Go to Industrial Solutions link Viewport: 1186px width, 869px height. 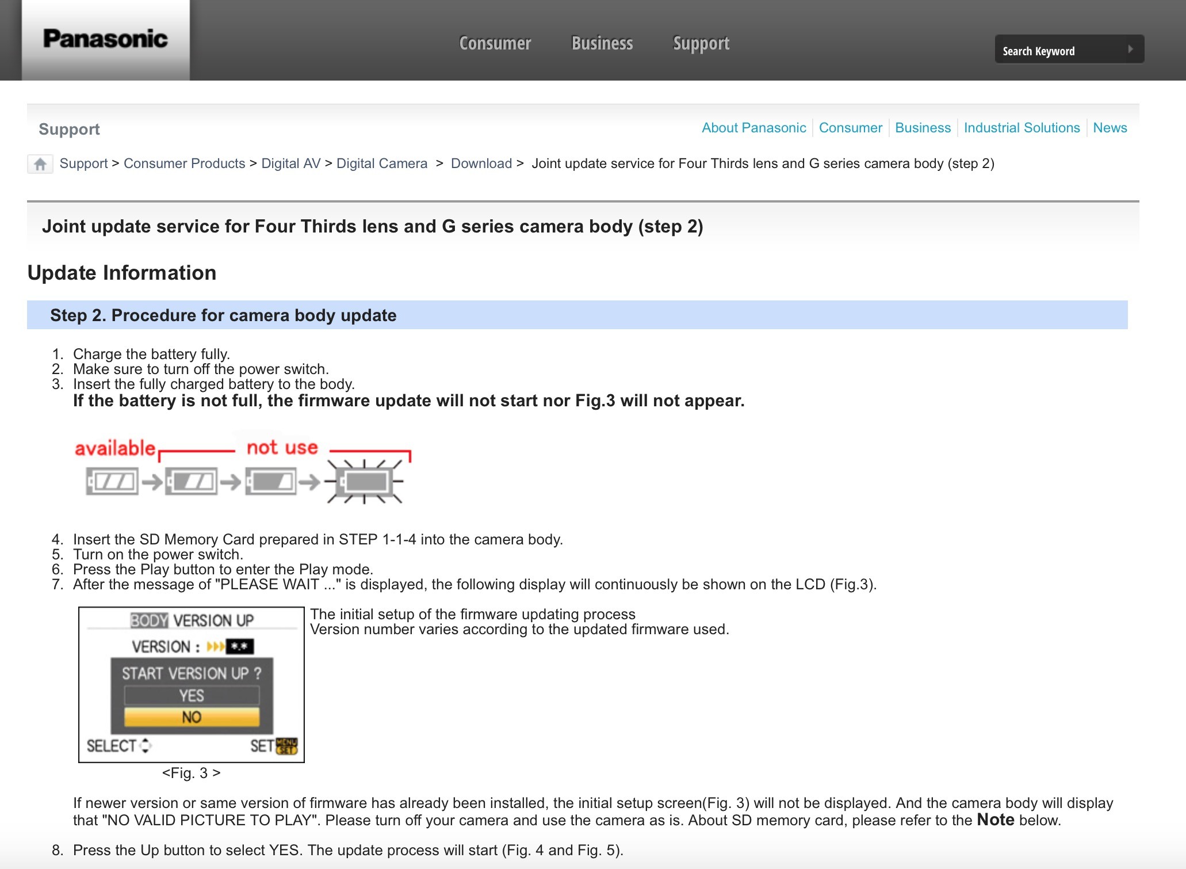[x=1022, y=128]
